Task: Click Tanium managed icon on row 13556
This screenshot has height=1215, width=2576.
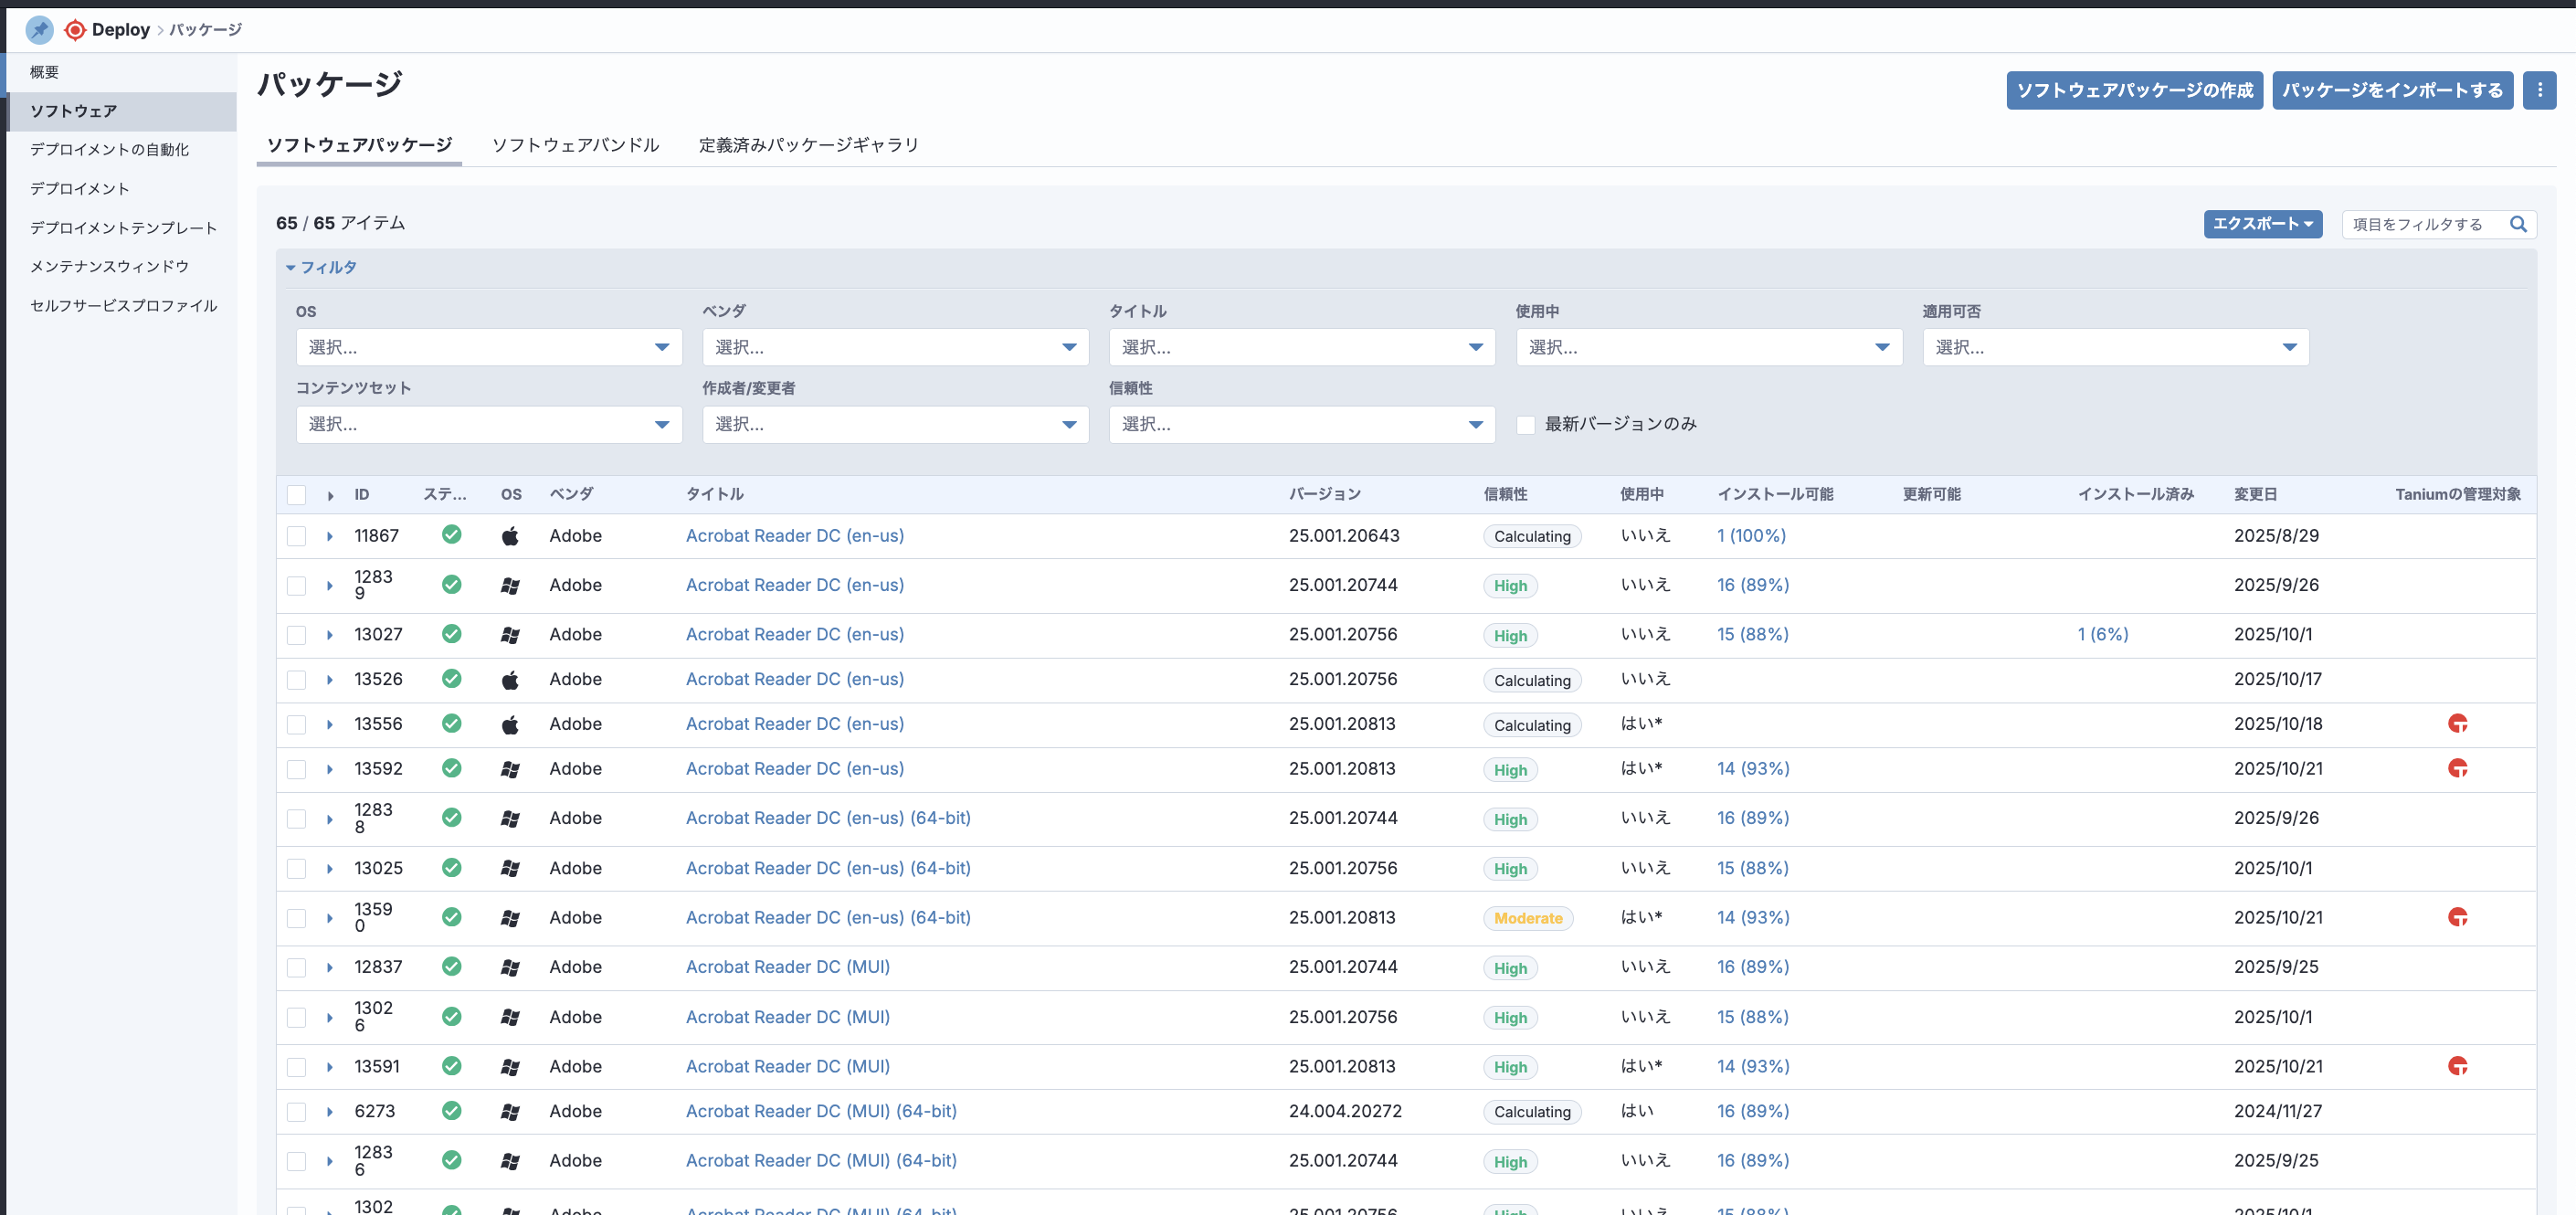Action: (x=2457, y=724)
